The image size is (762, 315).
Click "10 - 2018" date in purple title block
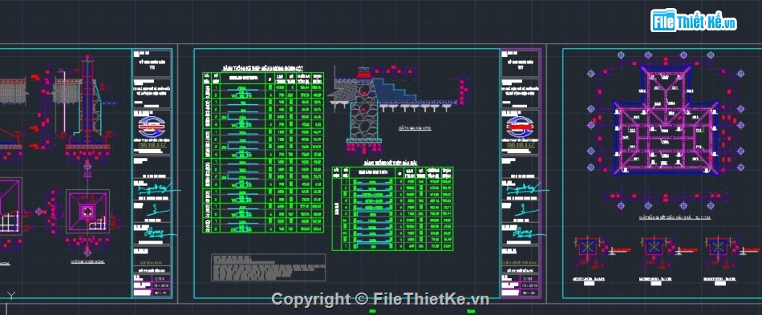coord(529,286)
